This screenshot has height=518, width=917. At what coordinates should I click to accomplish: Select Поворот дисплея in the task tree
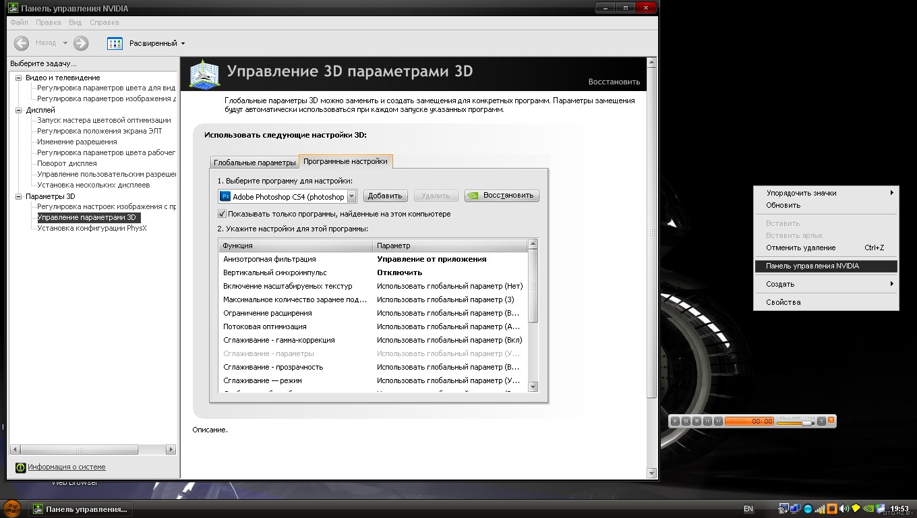click(67, 163)
